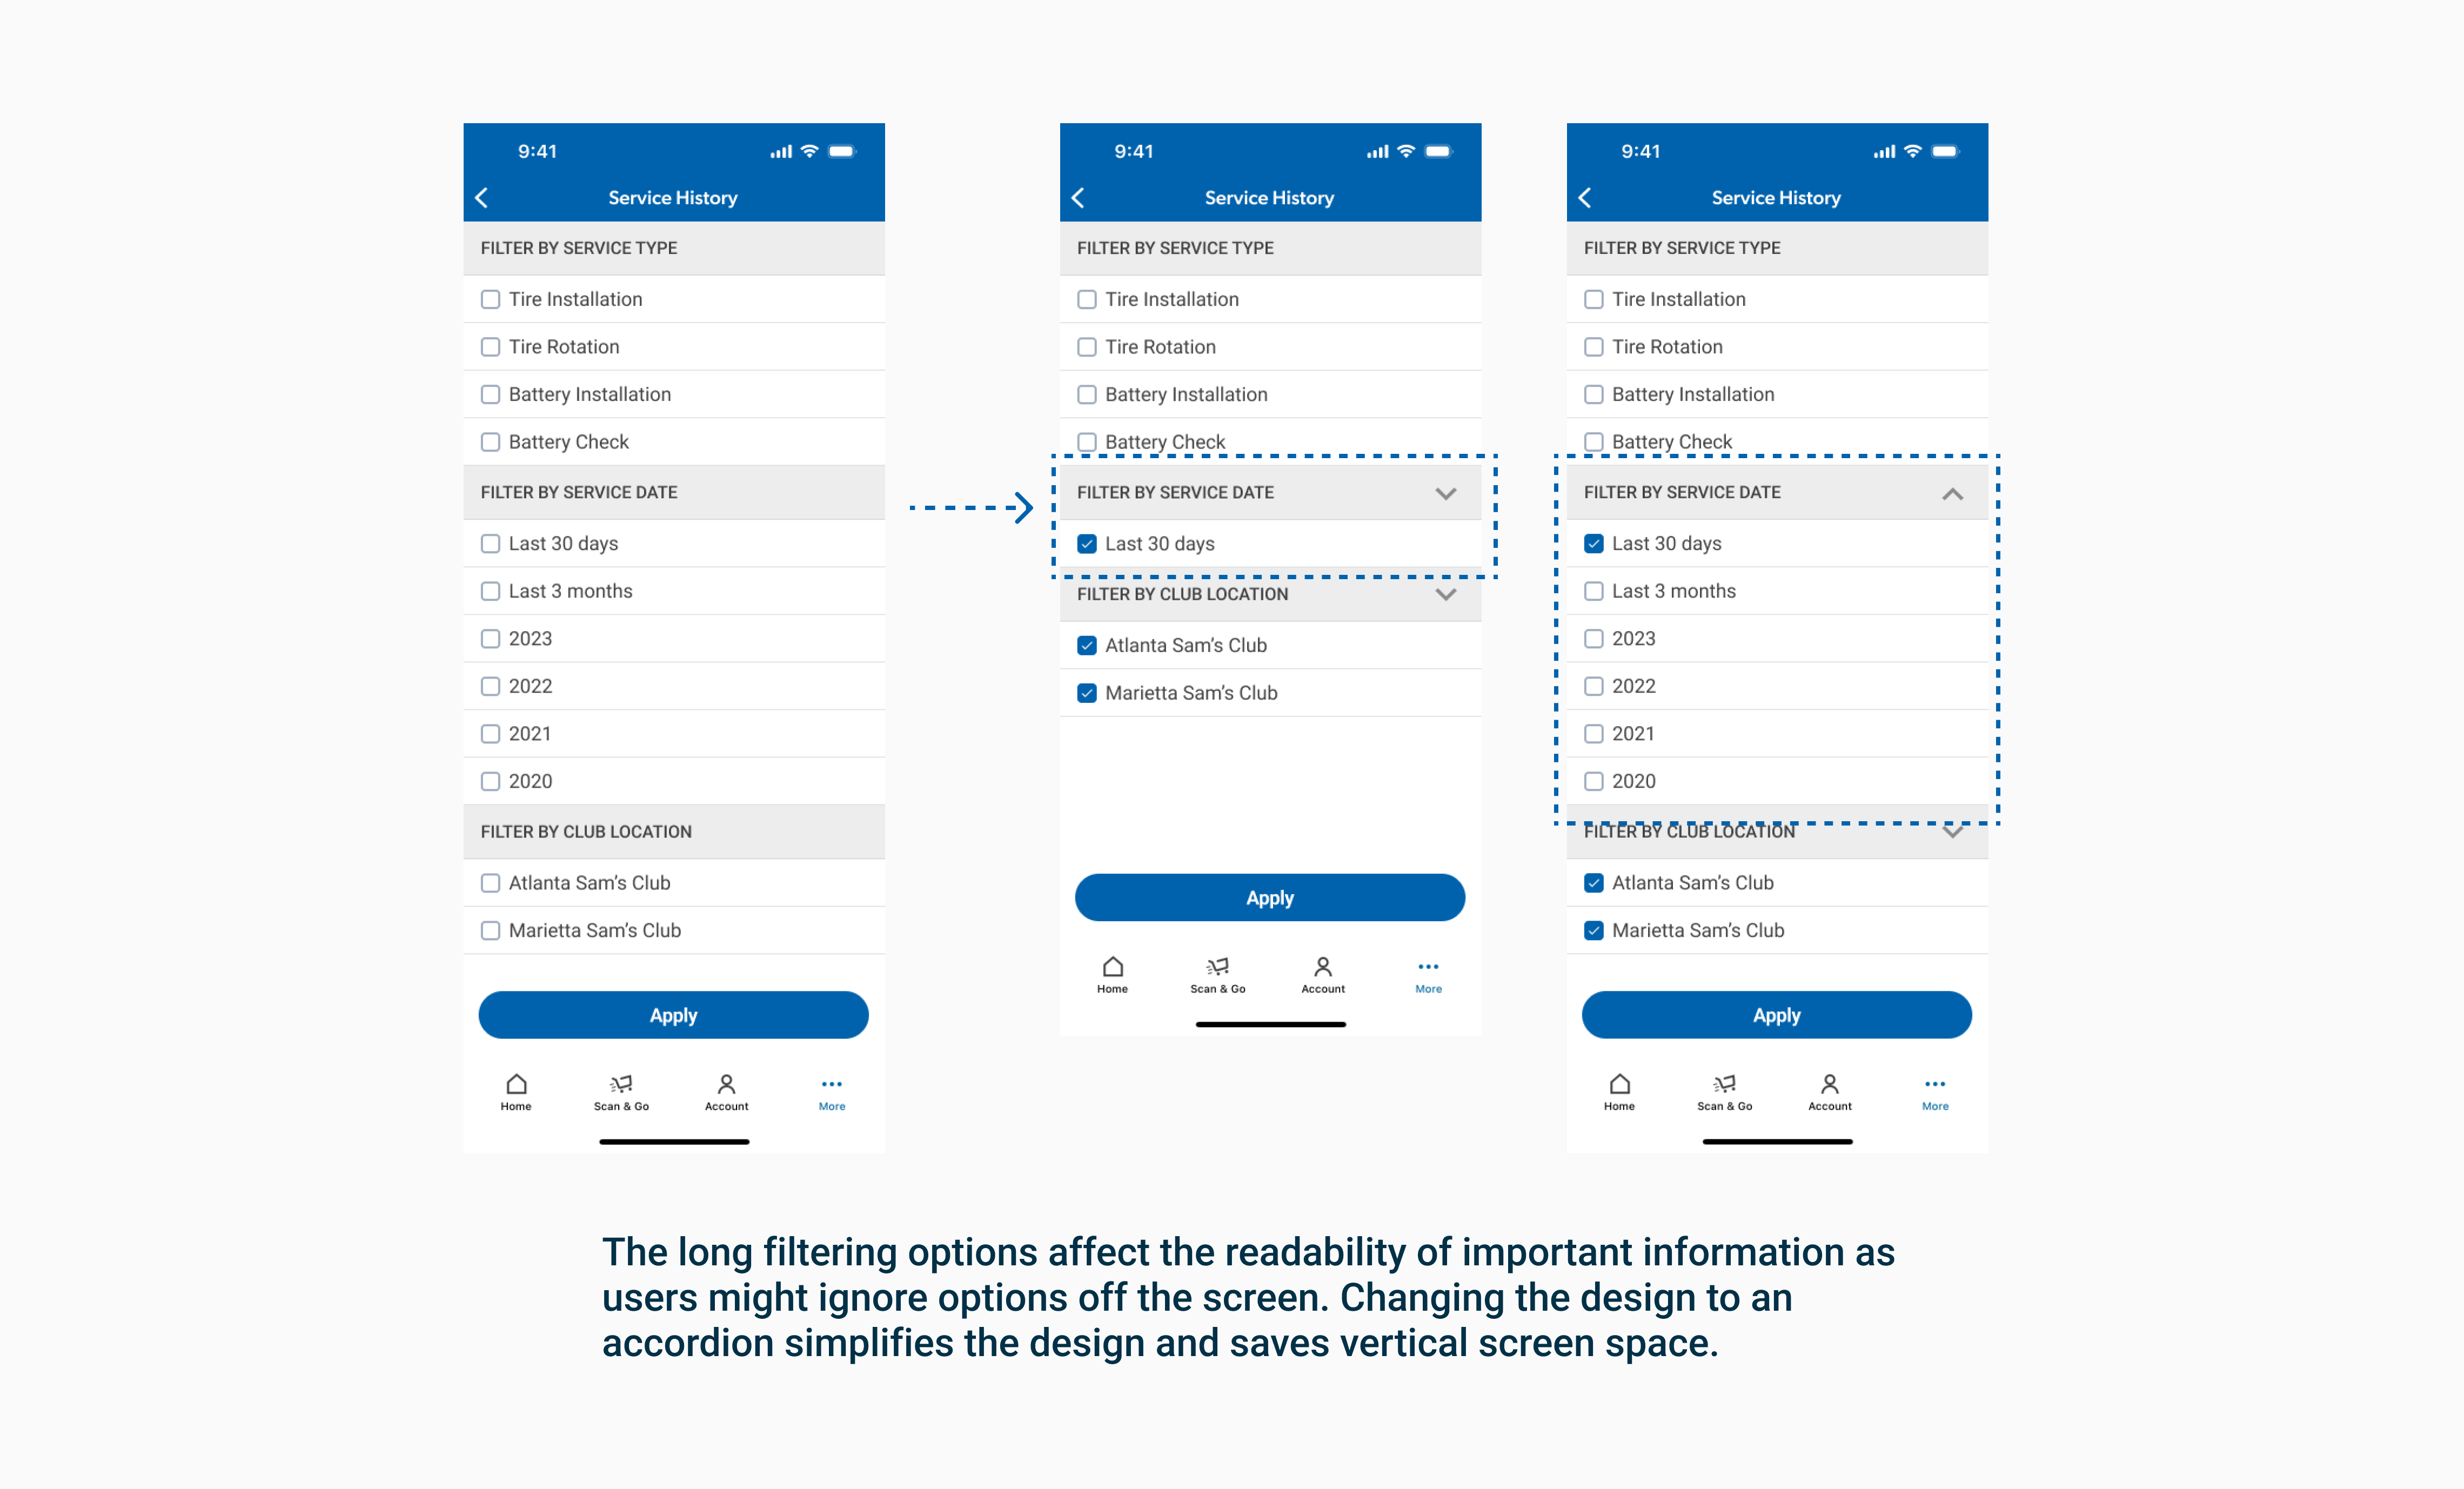2464x1489 pixels.
Task: Check 2022 on right phone
Action: point(1594,686)
